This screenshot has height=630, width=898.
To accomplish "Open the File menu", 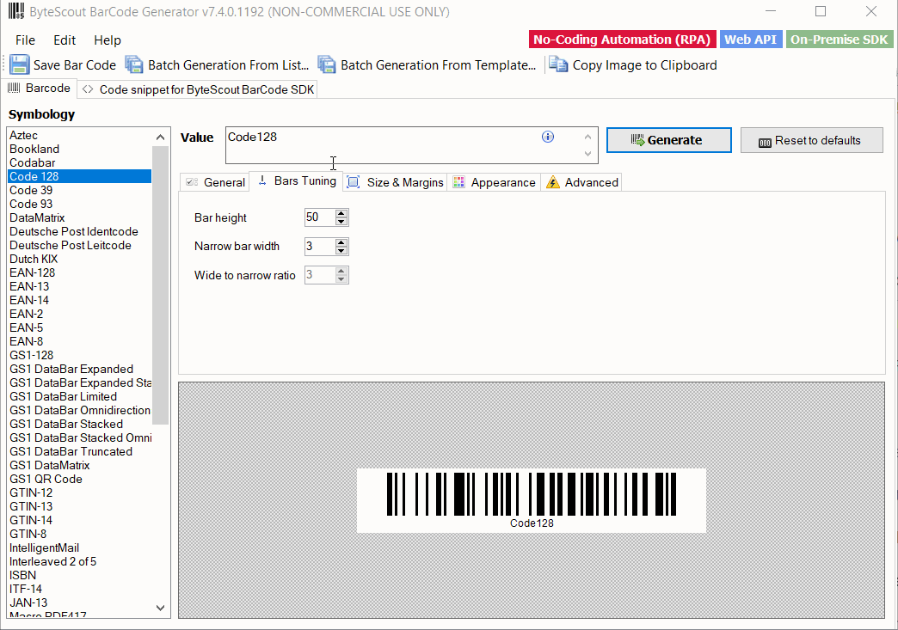I will (24, 40).
